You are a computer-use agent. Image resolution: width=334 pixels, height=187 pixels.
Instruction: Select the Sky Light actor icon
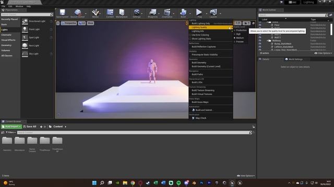25,54
